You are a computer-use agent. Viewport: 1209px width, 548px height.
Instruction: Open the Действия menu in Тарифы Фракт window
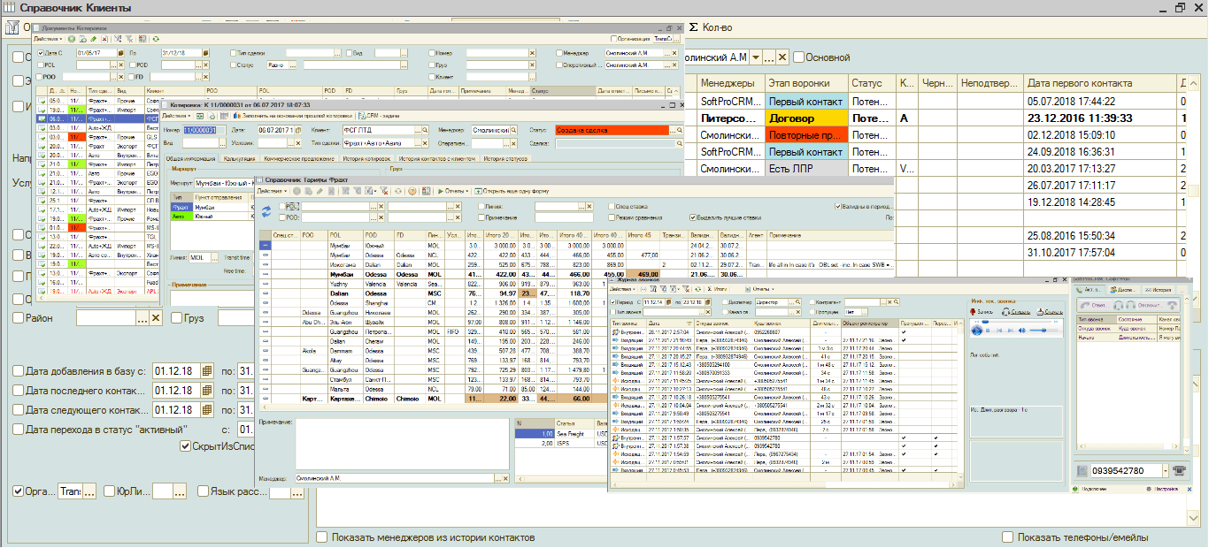(272, 192)
